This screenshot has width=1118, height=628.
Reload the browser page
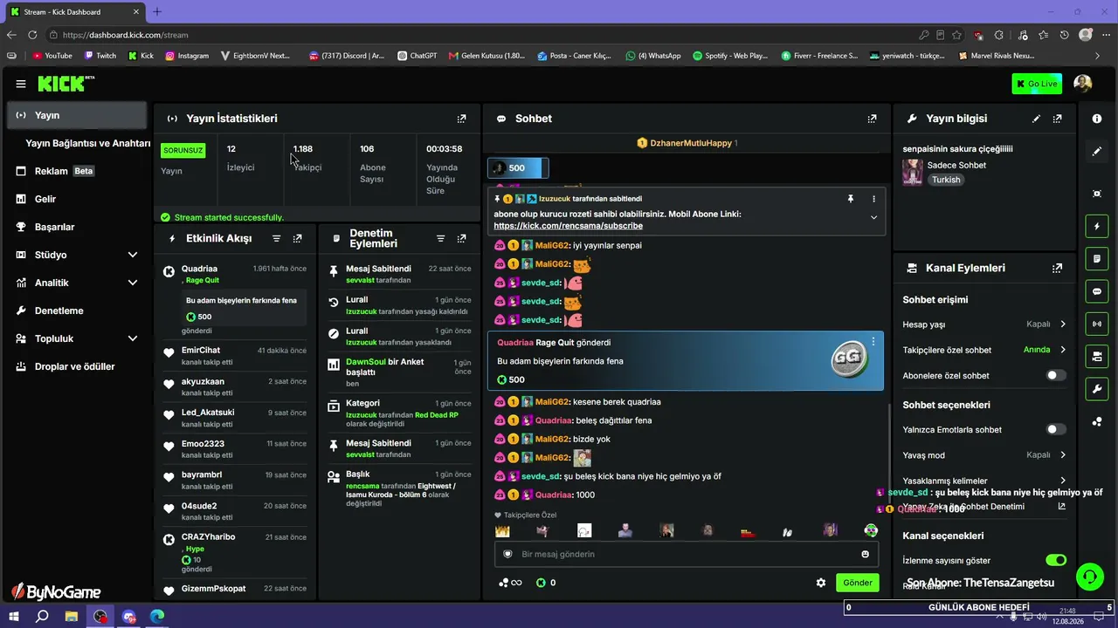(32, 35)
